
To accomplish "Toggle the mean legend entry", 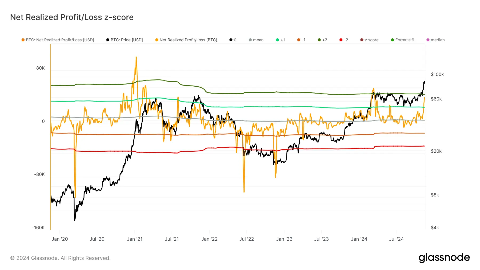I will 256,40.
